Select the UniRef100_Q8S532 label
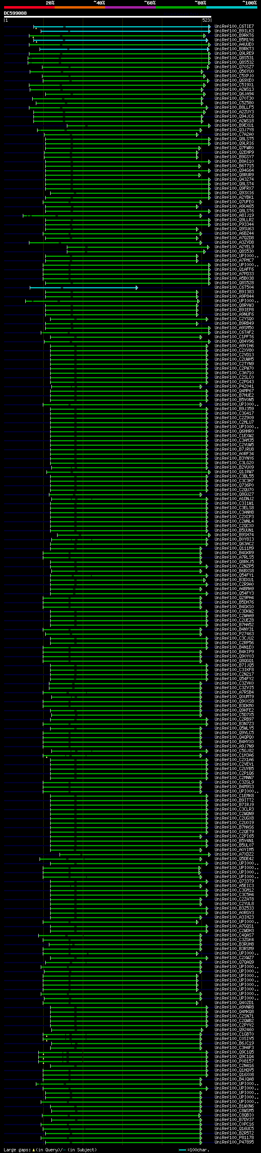The image size is (261, 1153). [x=234, y=62]
